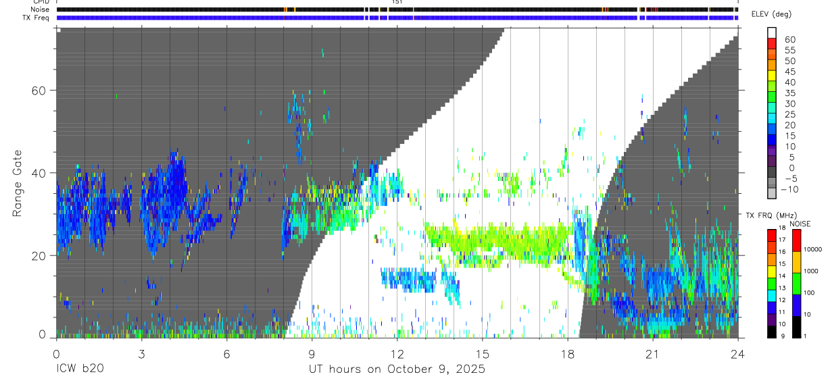Image resolution: width=830 pixels, height=383 pixels.
Task: Select the '24' tick on UT hours axis
Action: (x=737, y=353)
